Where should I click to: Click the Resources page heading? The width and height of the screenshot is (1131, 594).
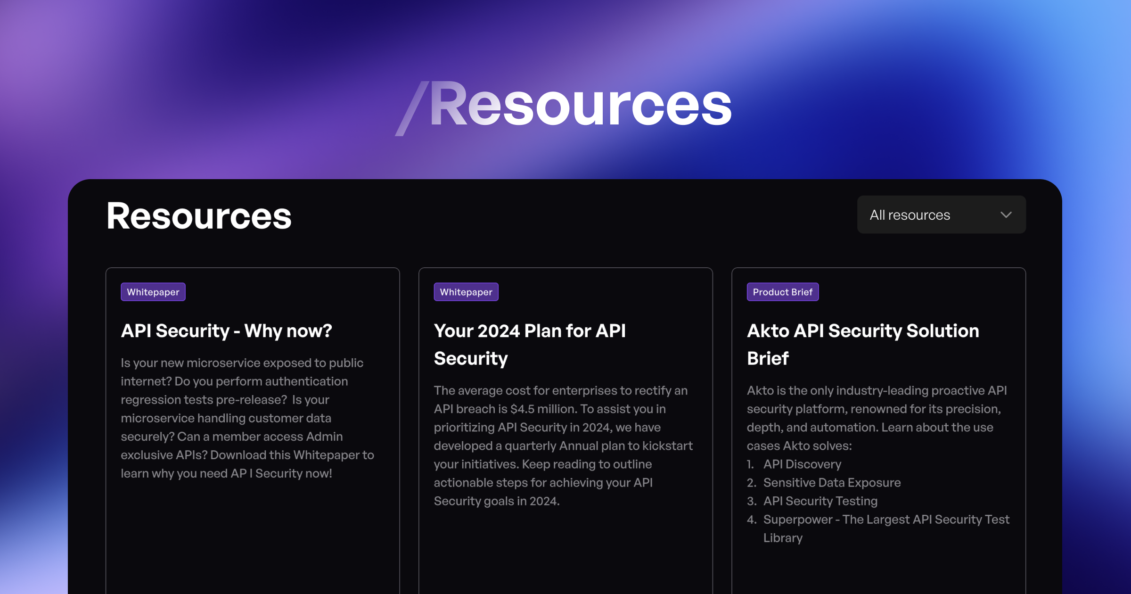(x=199, y=216)
